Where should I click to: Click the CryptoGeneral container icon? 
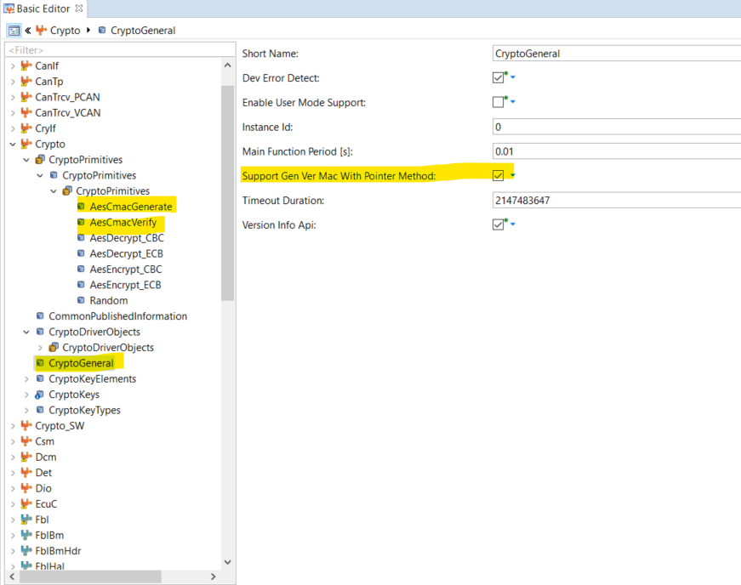(x=39, y=363)
